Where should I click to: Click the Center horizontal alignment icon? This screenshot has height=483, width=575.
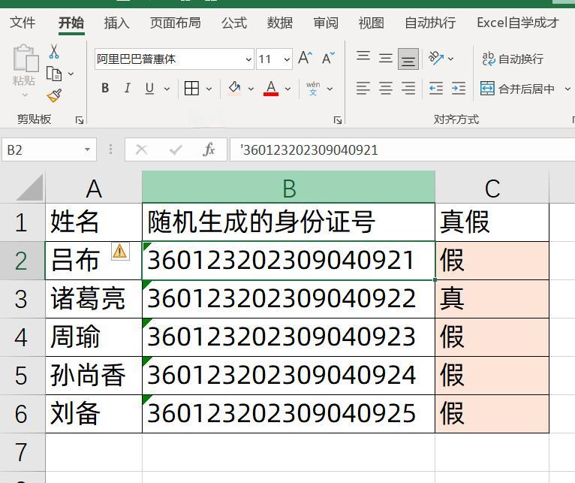point(386,89)
